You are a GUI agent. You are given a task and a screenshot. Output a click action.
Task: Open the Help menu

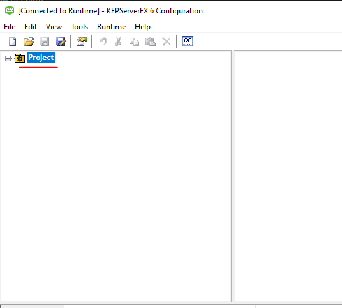click(x=142, y=27)
